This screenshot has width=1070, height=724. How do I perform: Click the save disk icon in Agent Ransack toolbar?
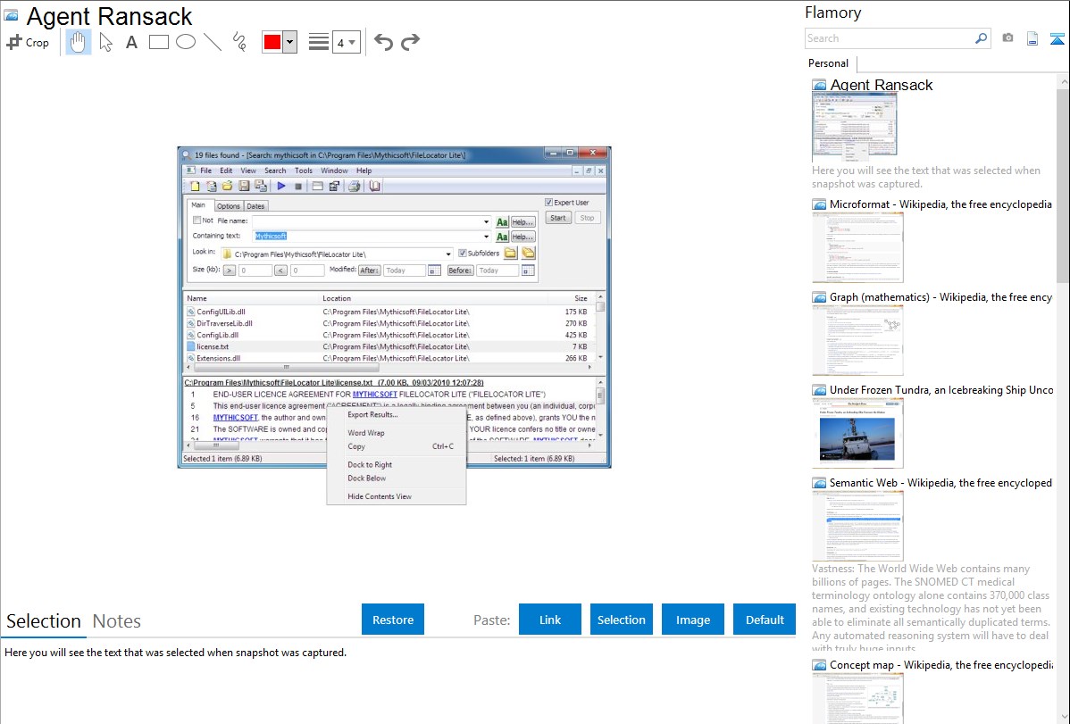pos(244,186)
